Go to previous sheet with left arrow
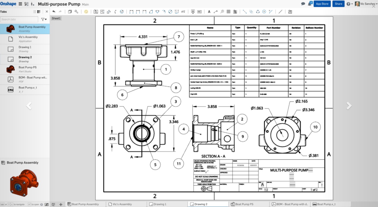Screen dimensions: 378x207 pyautogui.click(x=29, y=106)
